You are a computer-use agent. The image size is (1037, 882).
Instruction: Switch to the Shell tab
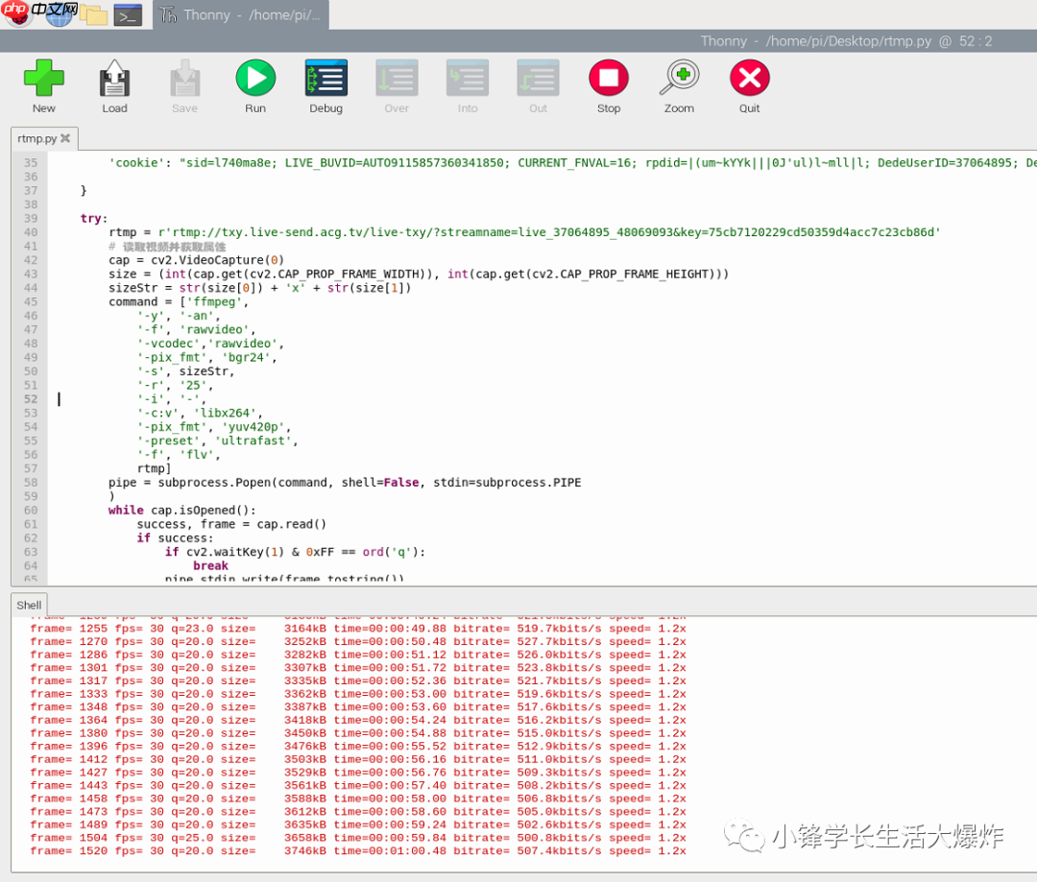coord(28,605)
